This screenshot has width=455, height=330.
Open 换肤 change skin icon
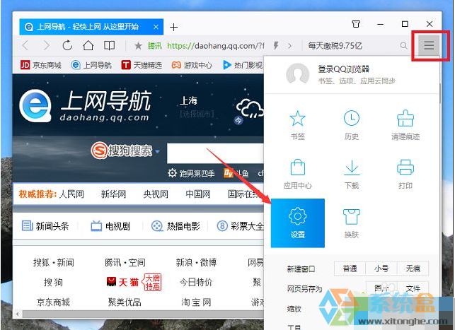352,223
